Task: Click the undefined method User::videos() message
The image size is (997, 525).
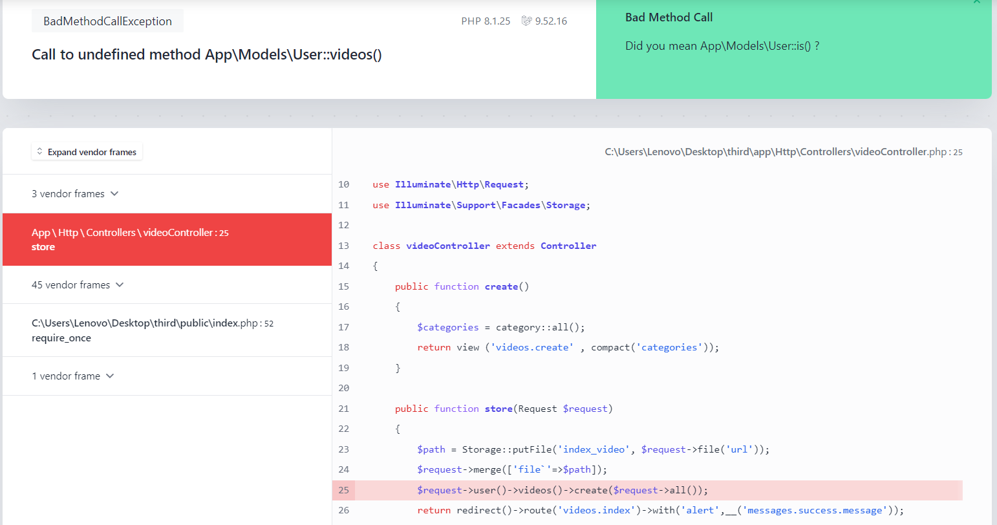Action: tap(207, 54)
